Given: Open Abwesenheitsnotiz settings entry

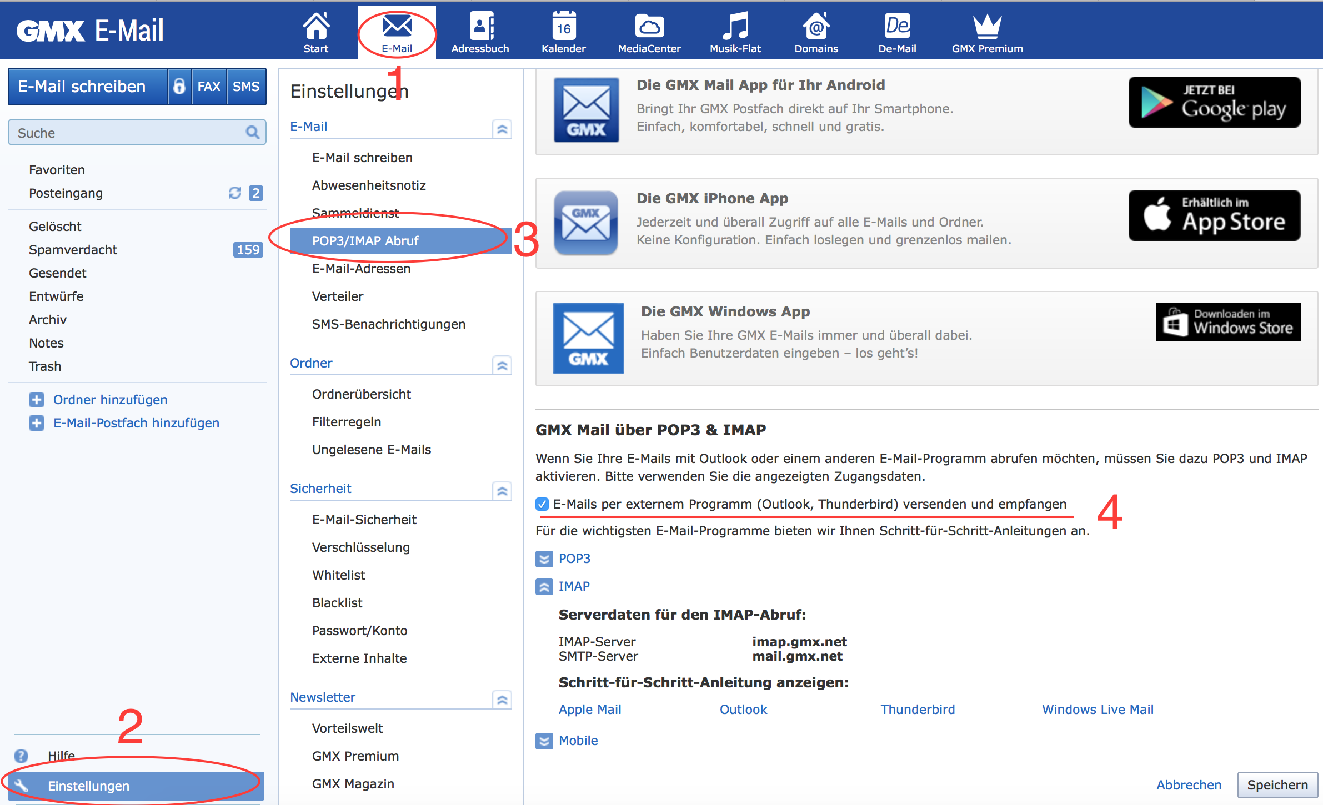Looking at the screenshot, I should pos(369,185).
